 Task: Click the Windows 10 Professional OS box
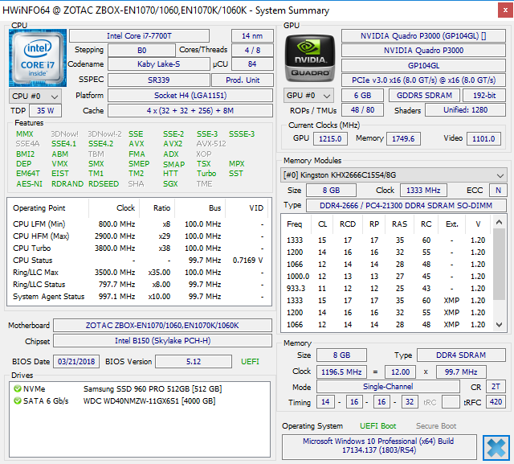tap(377, 447)
